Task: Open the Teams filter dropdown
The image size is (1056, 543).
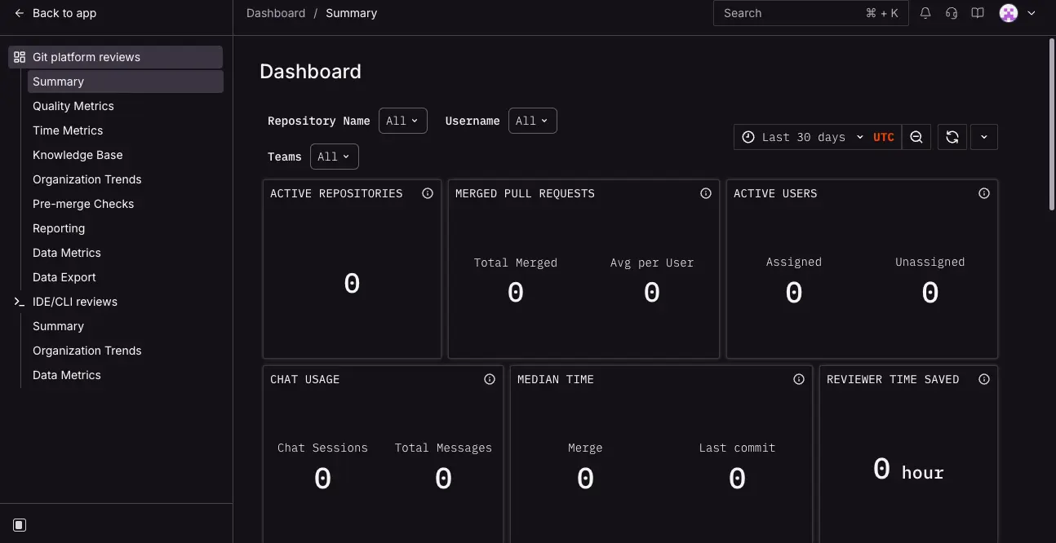Action: pos(334,156)
